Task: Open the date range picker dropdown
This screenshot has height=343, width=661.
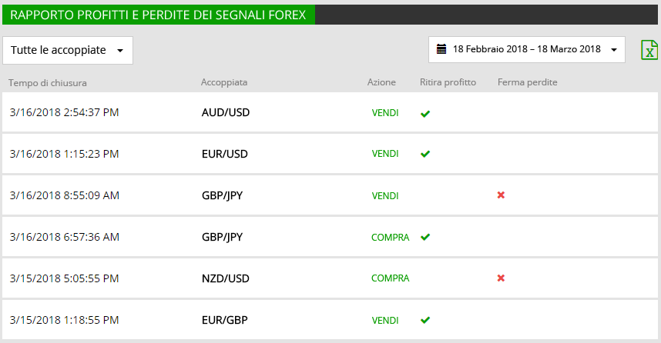Action: pos(526,50)
